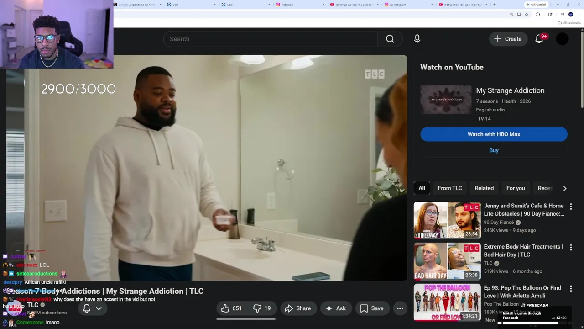Click the YouTube search input field
584x329 pixels.
[271, 39]
